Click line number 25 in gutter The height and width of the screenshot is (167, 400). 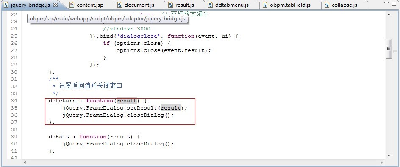point(14,36)
